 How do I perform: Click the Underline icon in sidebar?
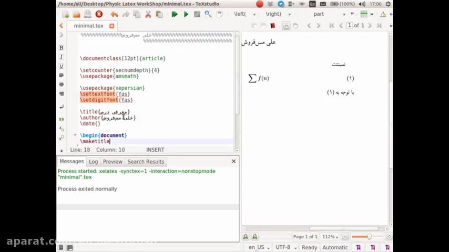pos(61,66)
